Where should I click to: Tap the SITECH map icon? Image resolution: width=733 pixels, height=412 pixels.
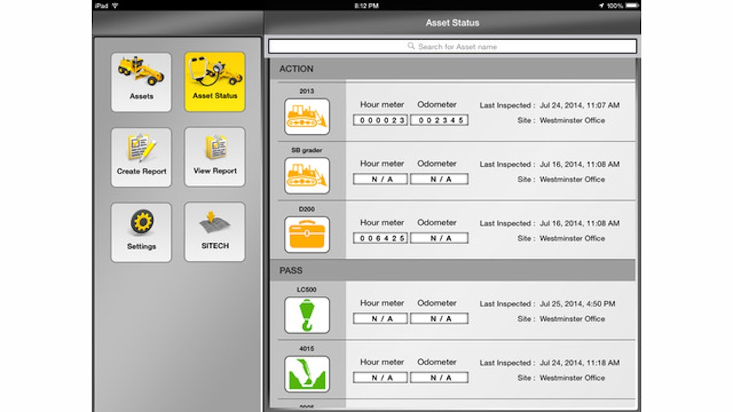point(214,231)
